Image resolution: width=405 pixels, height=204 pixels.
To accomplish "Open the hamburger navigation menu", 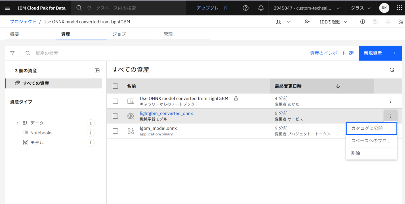I will pos(7,8).
